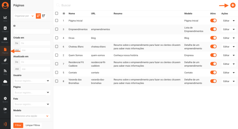
Task: Disable Ativo switch for Quem Somos
Action: coord(213,55)
